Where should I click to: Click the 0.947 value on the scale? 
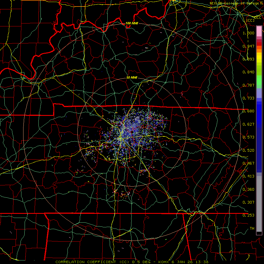(248, 46)
